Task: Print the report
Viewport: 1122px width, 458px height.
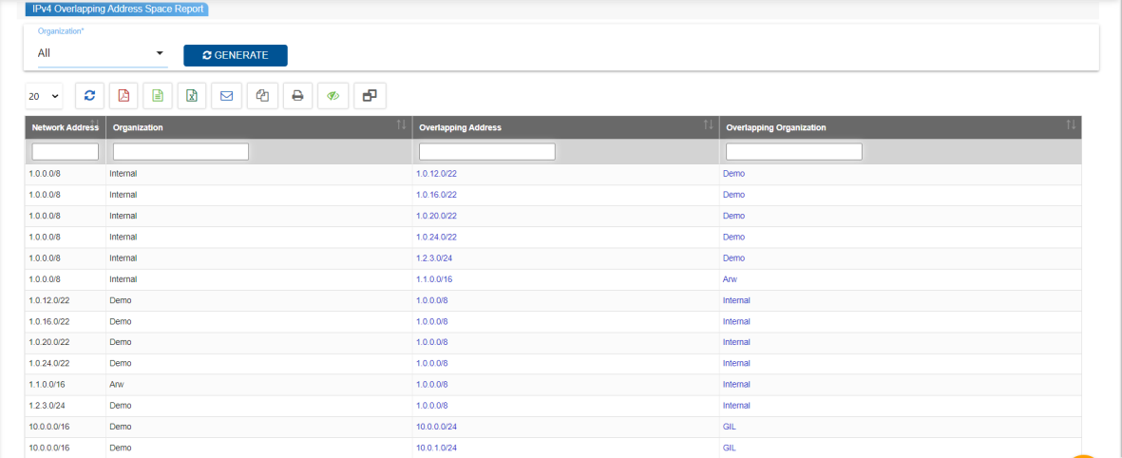Action: tap(297, 96)
